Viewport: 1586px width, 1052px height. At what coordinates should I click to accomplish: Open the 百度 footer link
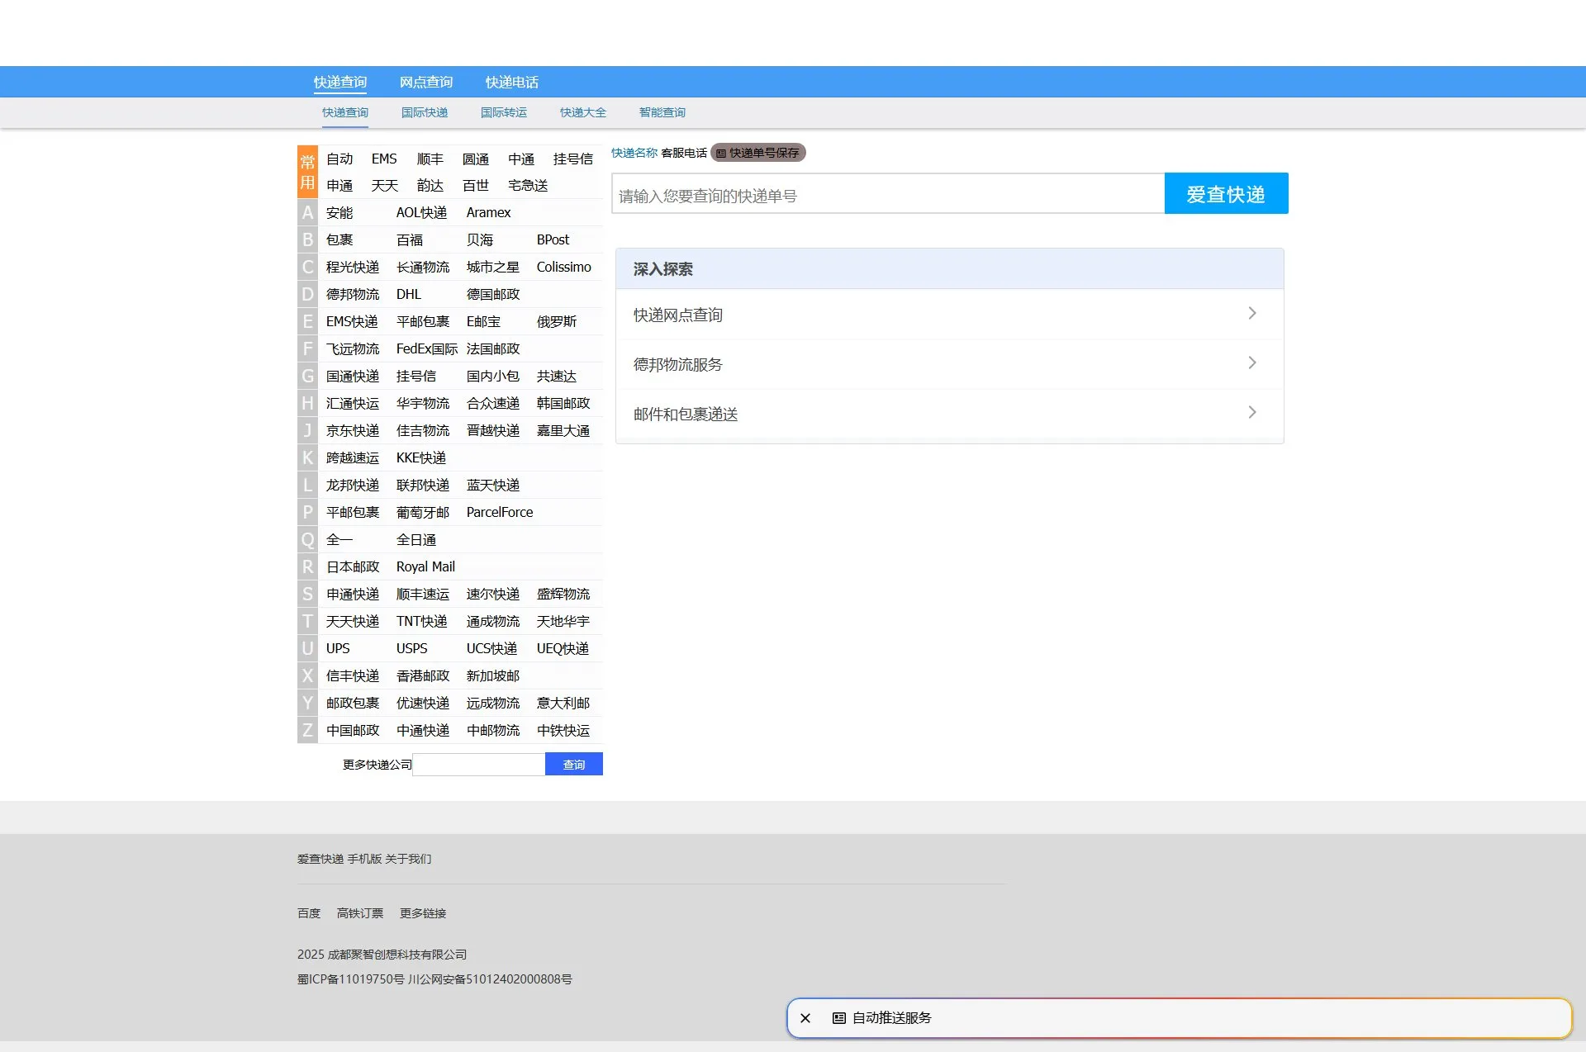(309, 913)
